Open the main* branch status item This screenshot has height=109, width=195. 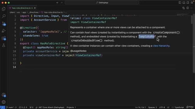click(x=10, y=107)
